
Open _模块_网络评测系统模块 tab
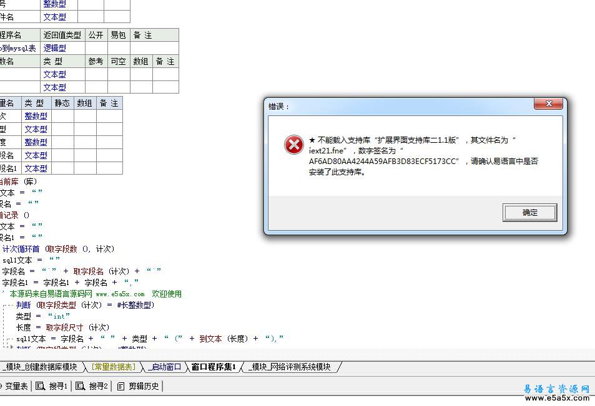coord(291,367)
